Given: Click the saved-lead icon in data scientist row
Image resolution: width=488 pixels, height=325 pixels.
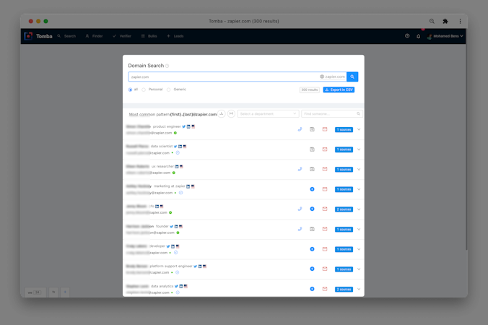Looking at the screenshot, I should pyautogui.click(x=312, y=149).
